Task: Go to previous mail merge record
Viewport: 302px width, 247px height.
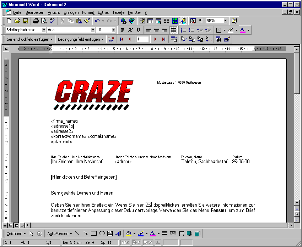Action: (130, 39)
